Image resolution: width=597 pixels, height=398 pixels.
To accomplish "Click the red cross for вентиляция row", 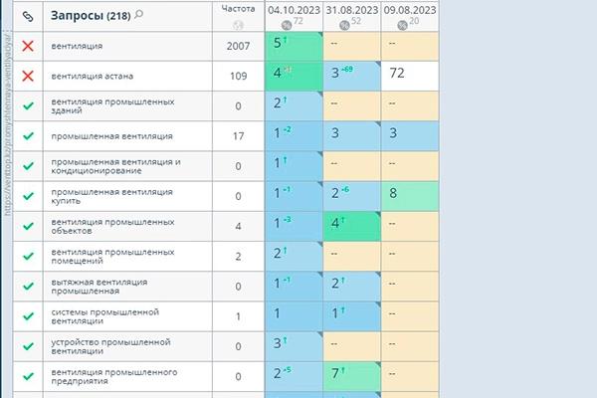I will click(28, 46).
